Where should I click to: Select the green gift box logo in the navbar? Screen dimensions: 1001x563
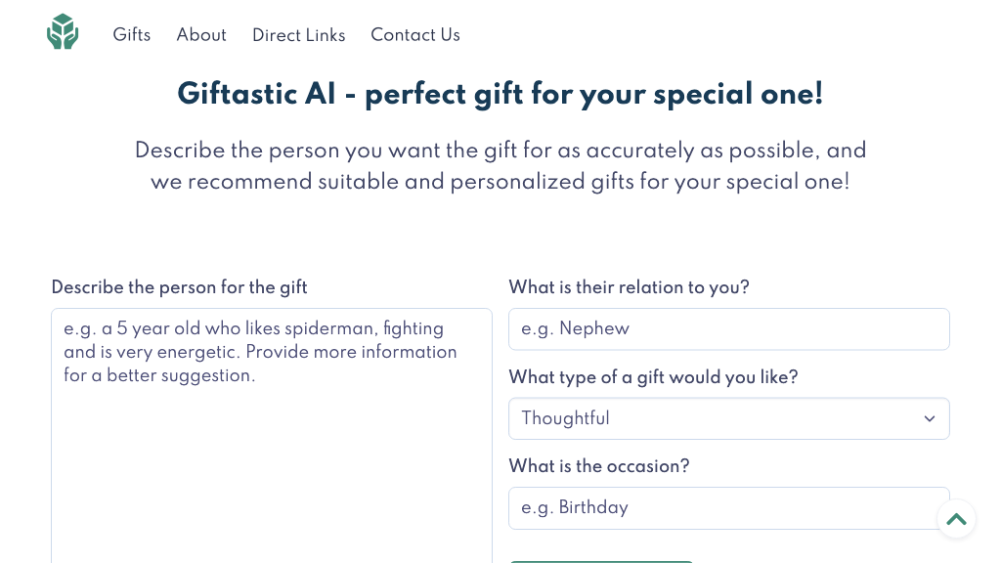click(x=63, y=31)
